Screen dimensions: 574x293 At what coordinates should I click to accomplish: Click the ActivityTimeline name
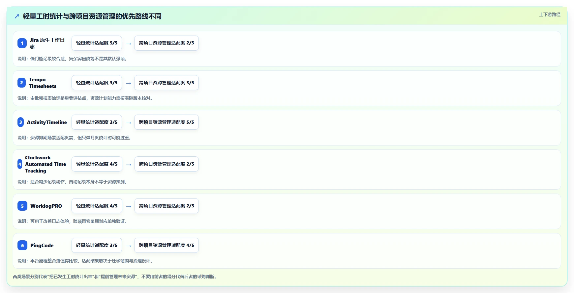(x=47, y=122)
